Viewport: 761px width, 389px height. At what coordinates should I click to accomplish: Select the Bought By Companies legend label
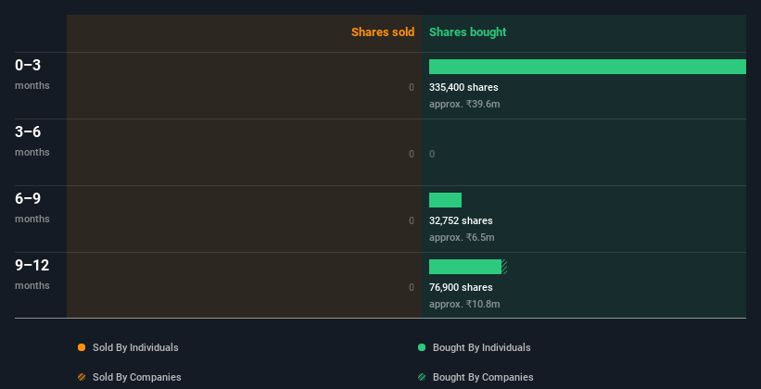pyautogui.click(x=483, y=377)
